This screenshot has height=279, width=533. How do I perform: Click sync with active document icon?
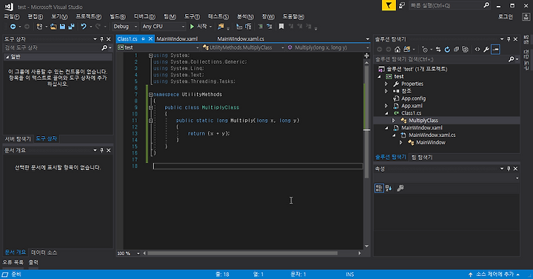[438, 50]
